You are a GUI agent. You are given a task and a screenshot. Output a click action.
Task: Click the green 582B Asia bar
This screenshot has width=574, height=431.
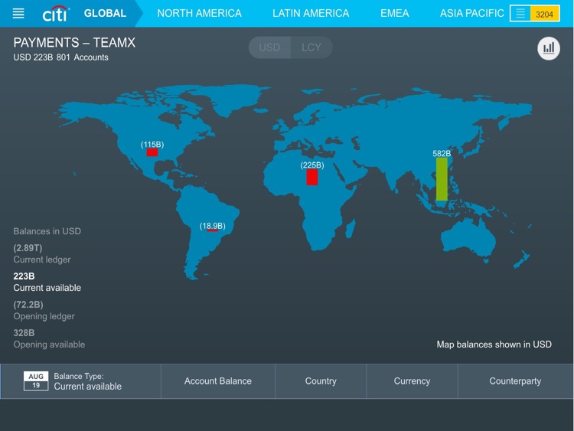tap(442, 179)
